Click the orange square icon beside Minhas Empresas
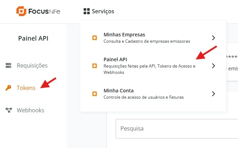Viewport: 238px width, 148px height. (x=94, y=38)
